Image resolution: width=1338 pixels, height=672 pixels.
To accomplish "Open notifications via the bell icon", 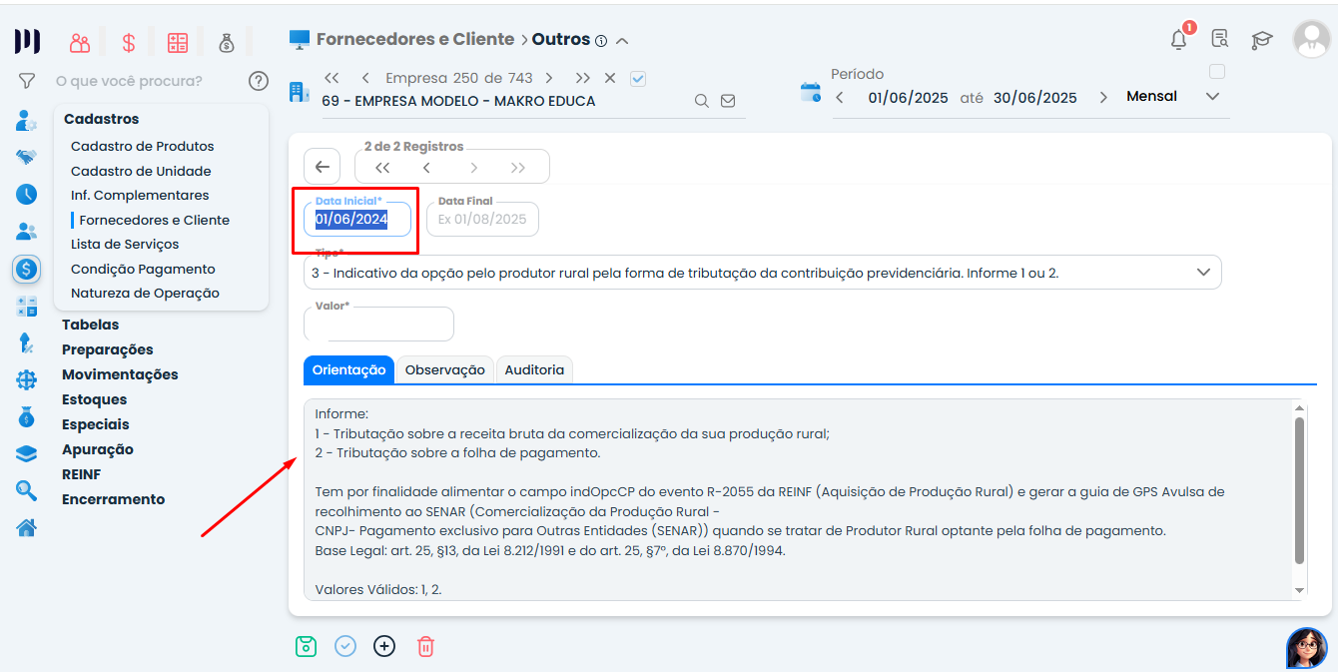I will point(1178,38).
